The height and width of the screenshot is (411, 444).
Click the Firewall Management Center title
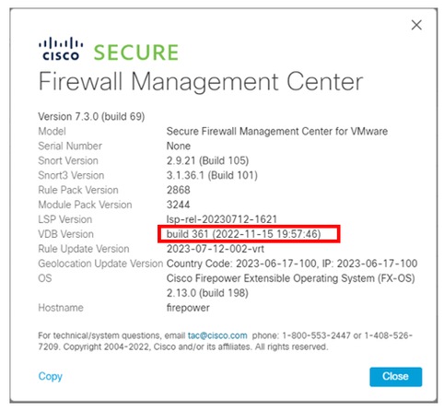point(201,82)
